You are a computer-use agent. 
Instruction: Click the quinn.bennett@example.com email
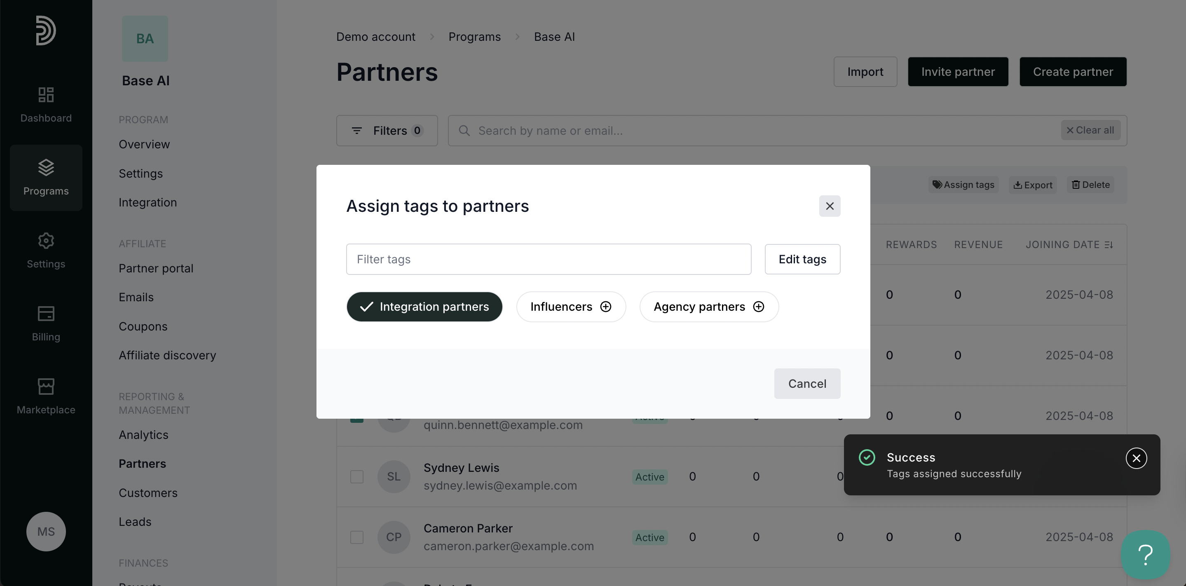point(503,425)
